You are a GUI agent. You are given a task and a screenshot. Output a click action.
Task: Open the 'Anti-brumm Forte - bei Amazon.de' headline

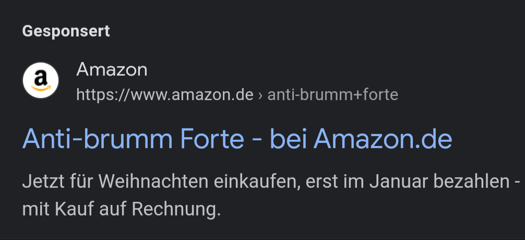237,139
